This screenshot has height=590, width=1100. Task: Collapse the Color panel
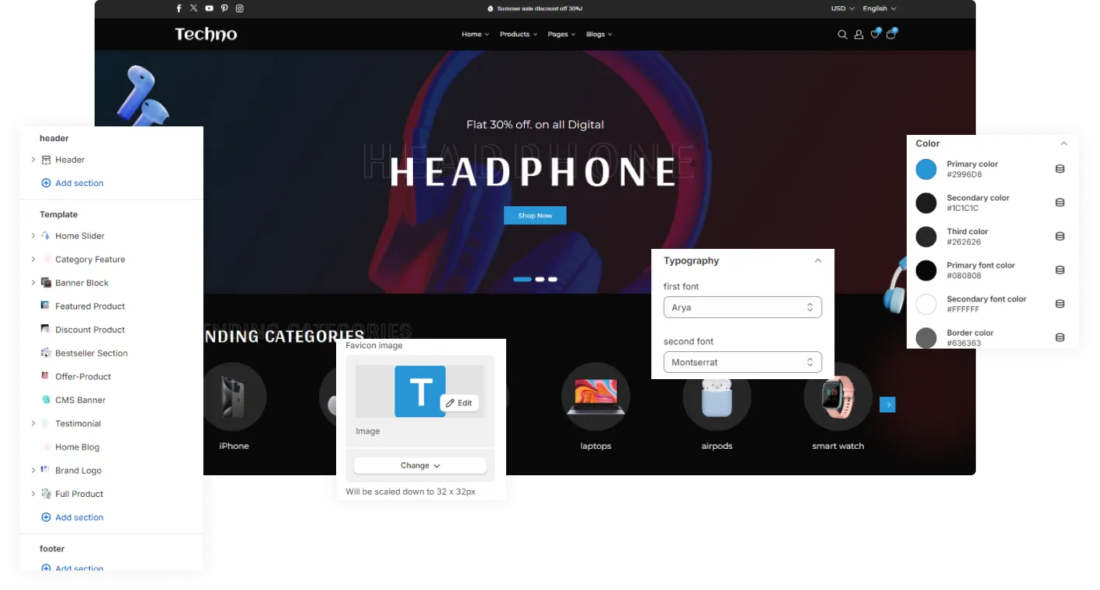pos(1064,143)
